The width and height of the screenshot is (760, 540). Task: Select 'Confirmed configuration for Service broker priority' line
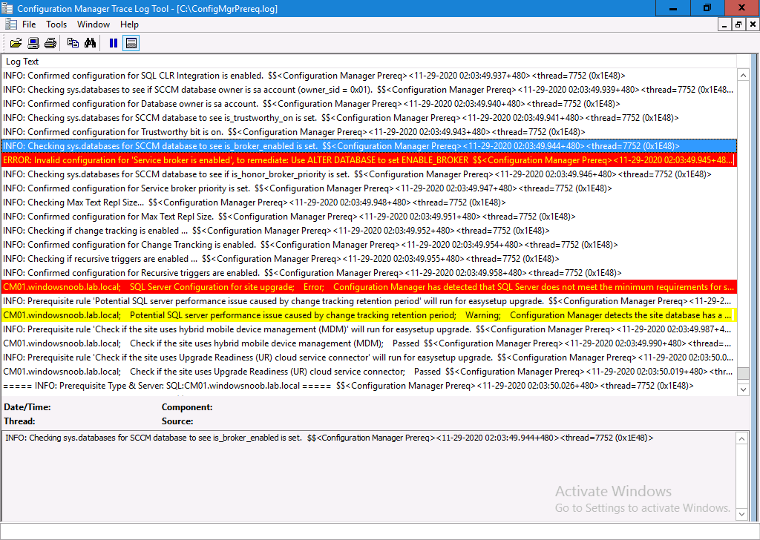click(369, 188)
